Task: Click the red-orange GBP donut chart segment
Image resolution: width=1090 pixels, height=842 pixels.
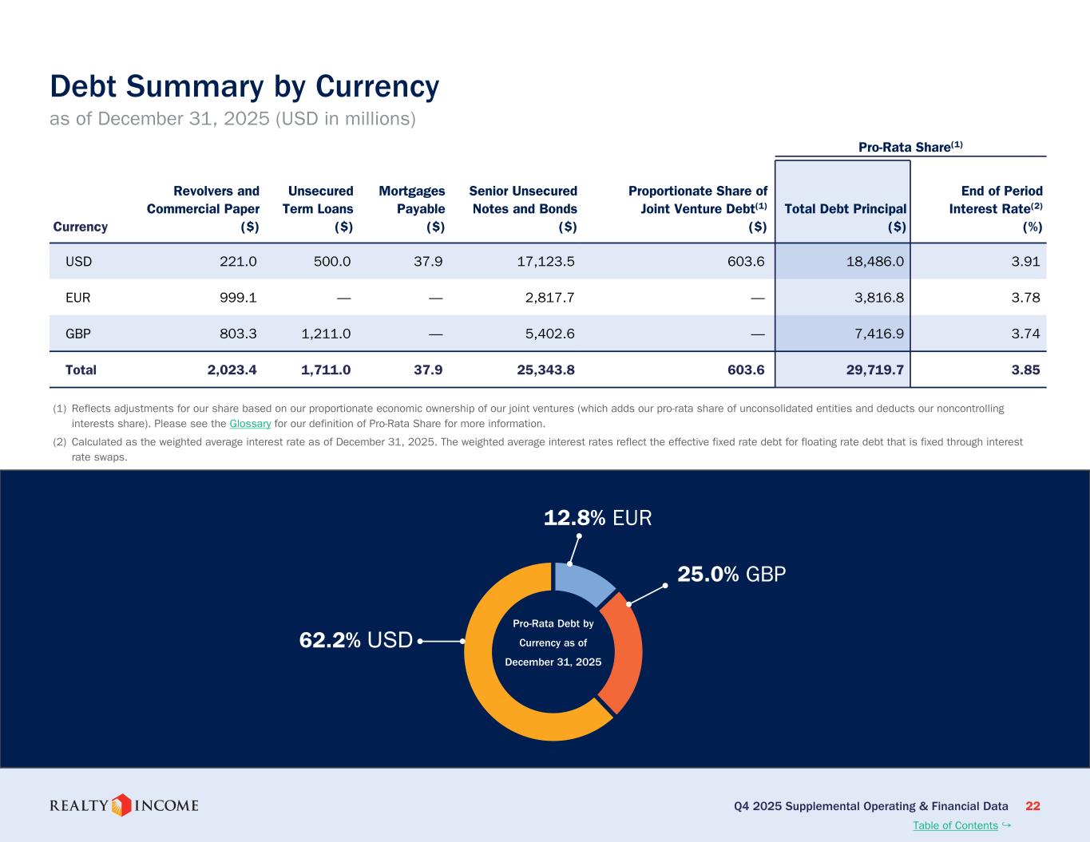Action: (x=624, y=651)
